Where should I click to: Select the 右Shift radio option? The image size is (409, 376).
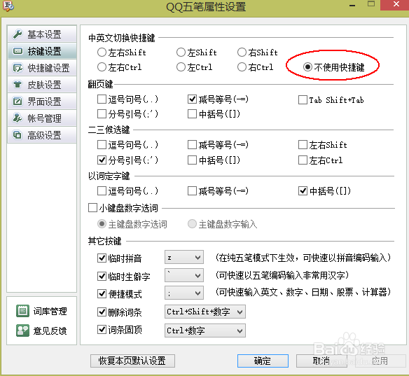(242, 52)
